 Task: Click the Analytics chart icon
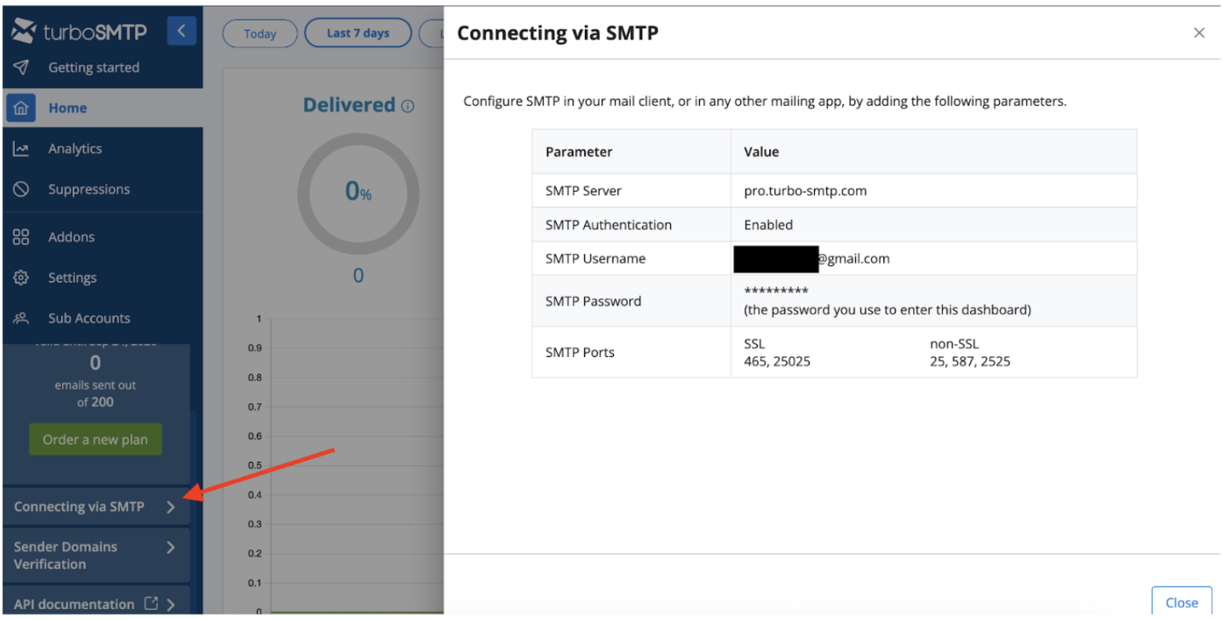point(21,149)
